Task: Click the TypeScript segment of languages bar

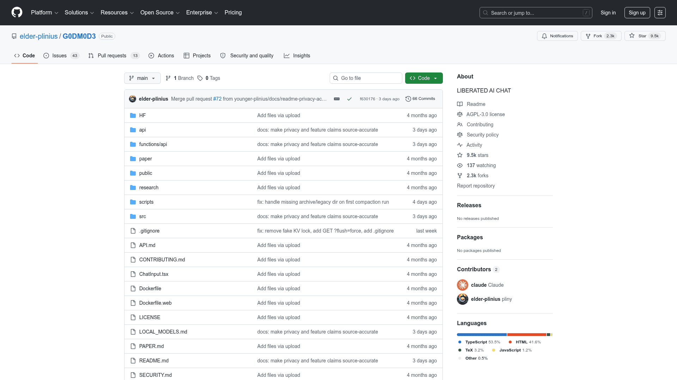Action: [482, 335]
